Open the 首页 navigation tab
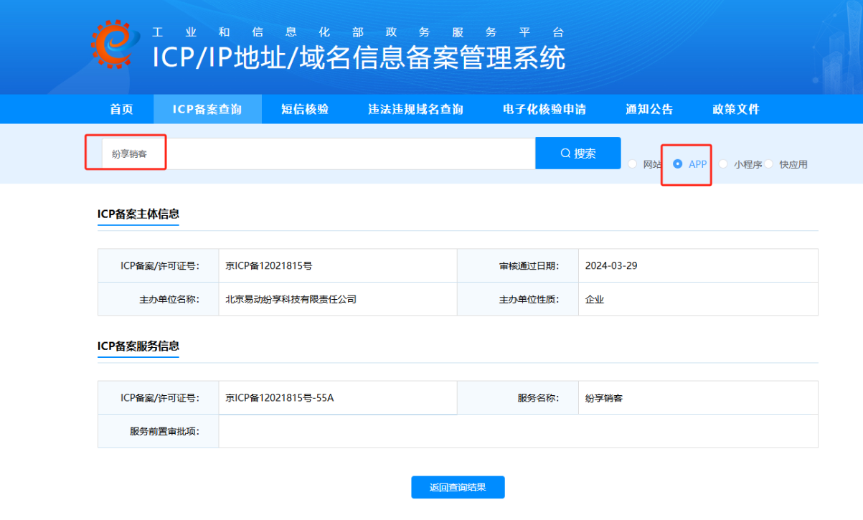The width and height of the screenshot is (863, 520). (x=121, y=109)
